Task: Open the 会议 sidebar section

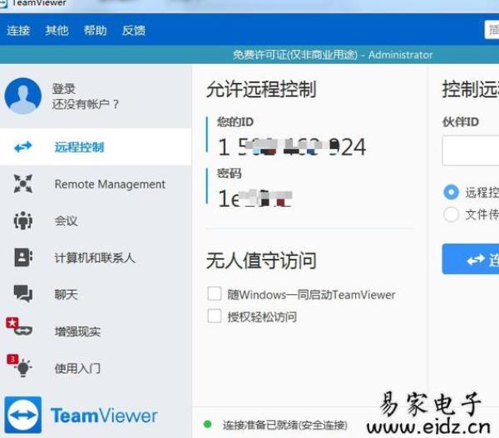Action: [96, 221]
